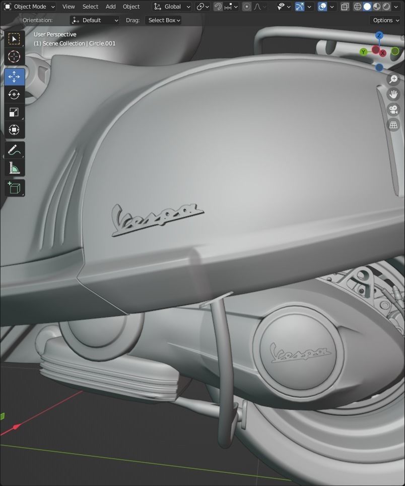Switch to Material Preview shading

tap(376, 7)
